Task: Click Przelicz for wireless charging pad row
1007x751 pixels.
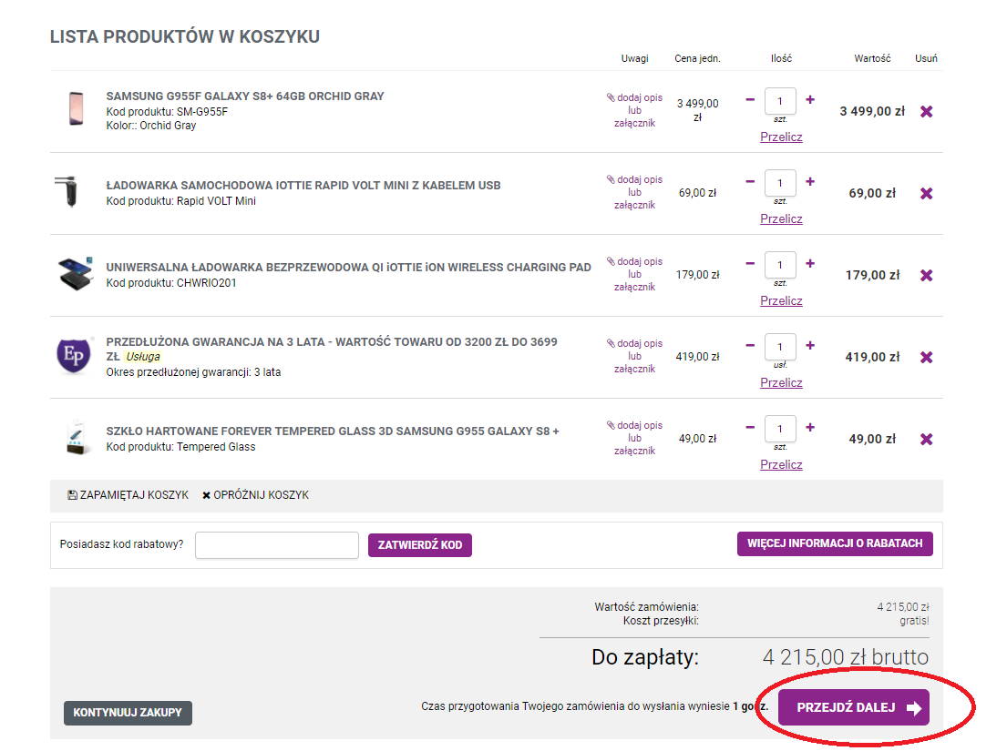Action: (x=781, y=301)
